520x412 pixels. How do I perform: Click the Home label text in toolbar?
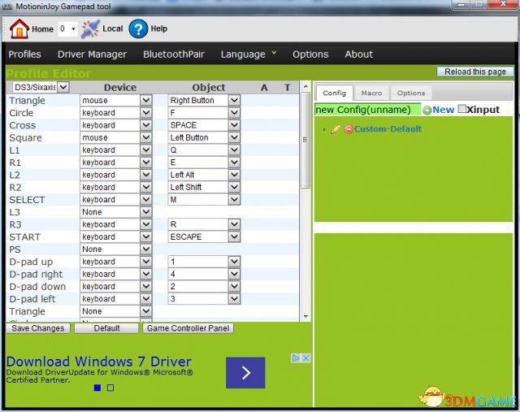(x=42, y=29)
